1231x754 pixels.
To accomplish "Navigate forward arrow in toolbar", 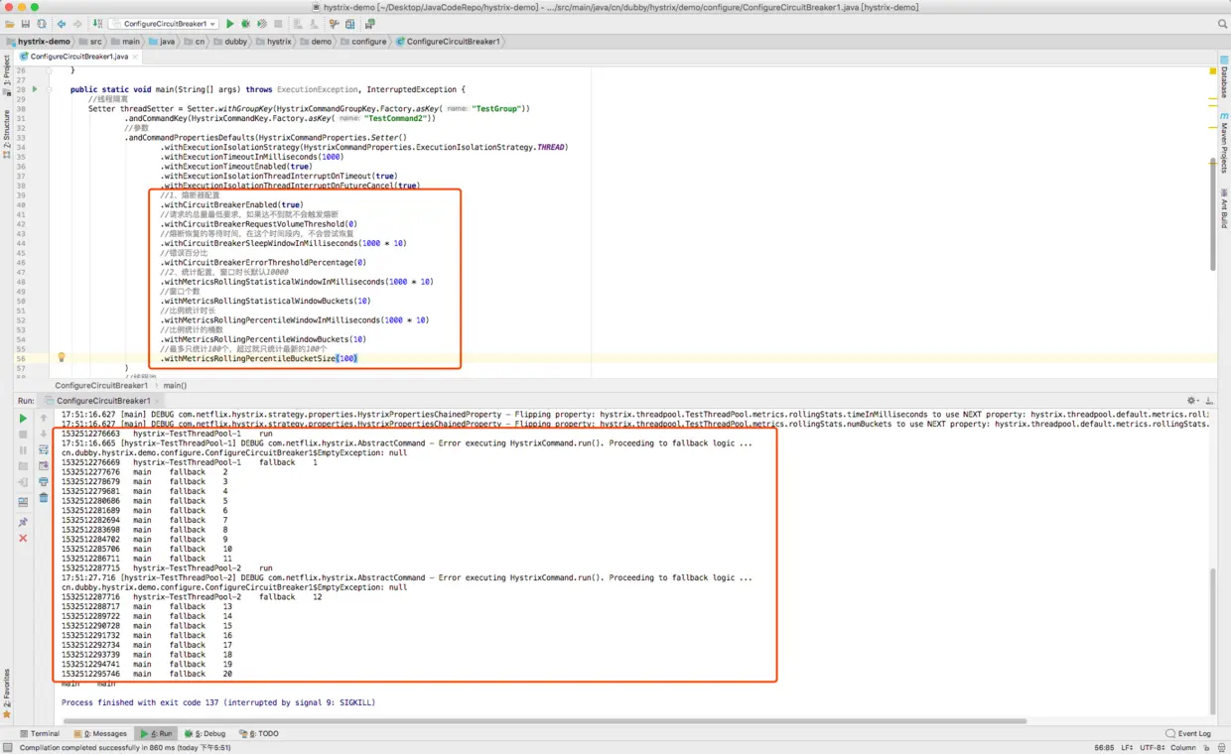I will pos(75,24).
